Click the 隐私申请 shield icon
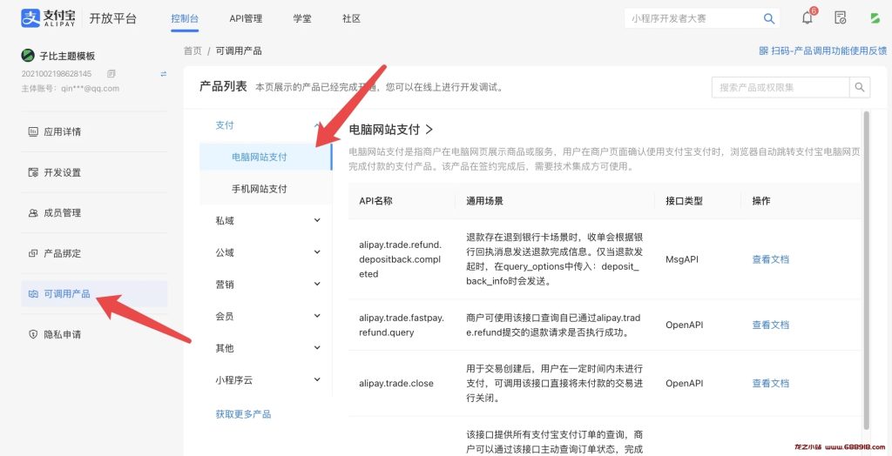The height and width of the screenshot is (456, 892). [33, 334]
